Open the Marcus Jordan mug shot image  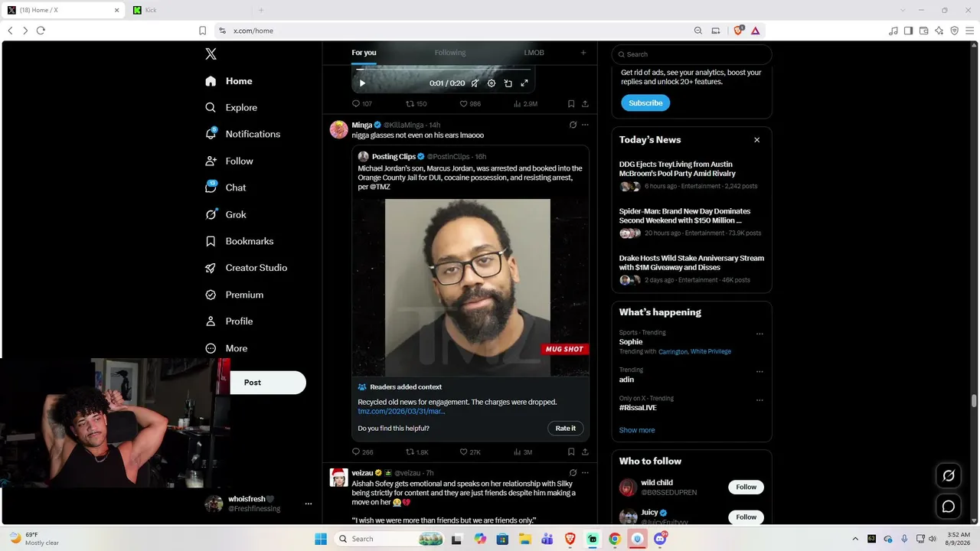pyautogui.click(x=471, y=288)
